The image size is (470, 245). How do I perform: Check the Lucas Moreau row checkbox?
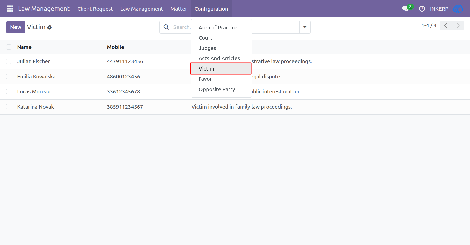[x=9, y=92]
